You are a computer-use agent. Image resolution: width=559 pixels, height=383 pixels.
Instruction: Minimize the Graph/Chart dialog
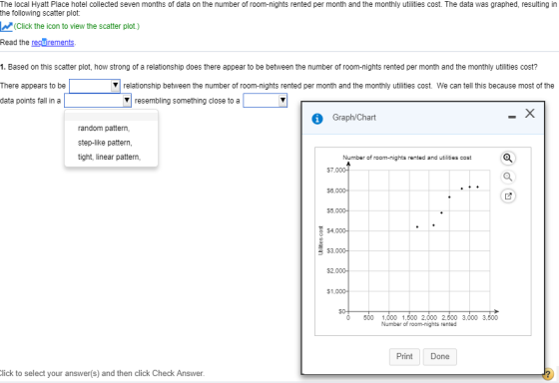pyautogui.click(x=512, y=117)
